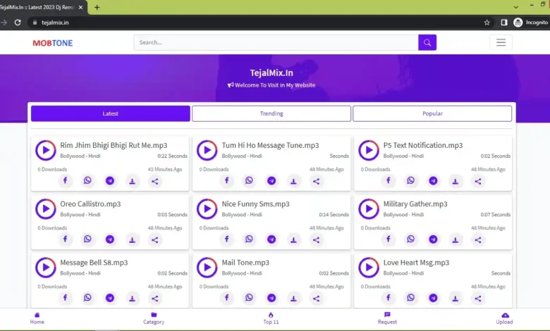Switch to the Trending tab
This screenshot has height=331, width=550.
[x=271, y=113]
